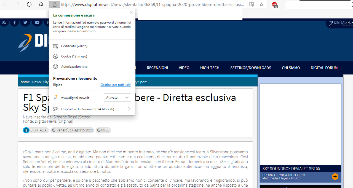Click 'La connessione è sicura' heading
Screen dimensions: 353x188
pyautogui.click(x=74, y=15)
